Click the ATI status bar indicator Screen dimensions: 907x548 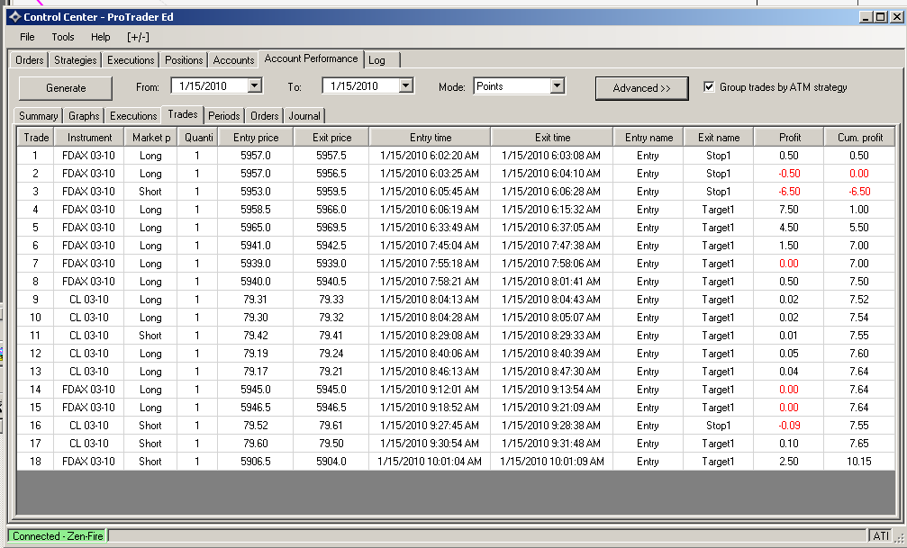881,536
